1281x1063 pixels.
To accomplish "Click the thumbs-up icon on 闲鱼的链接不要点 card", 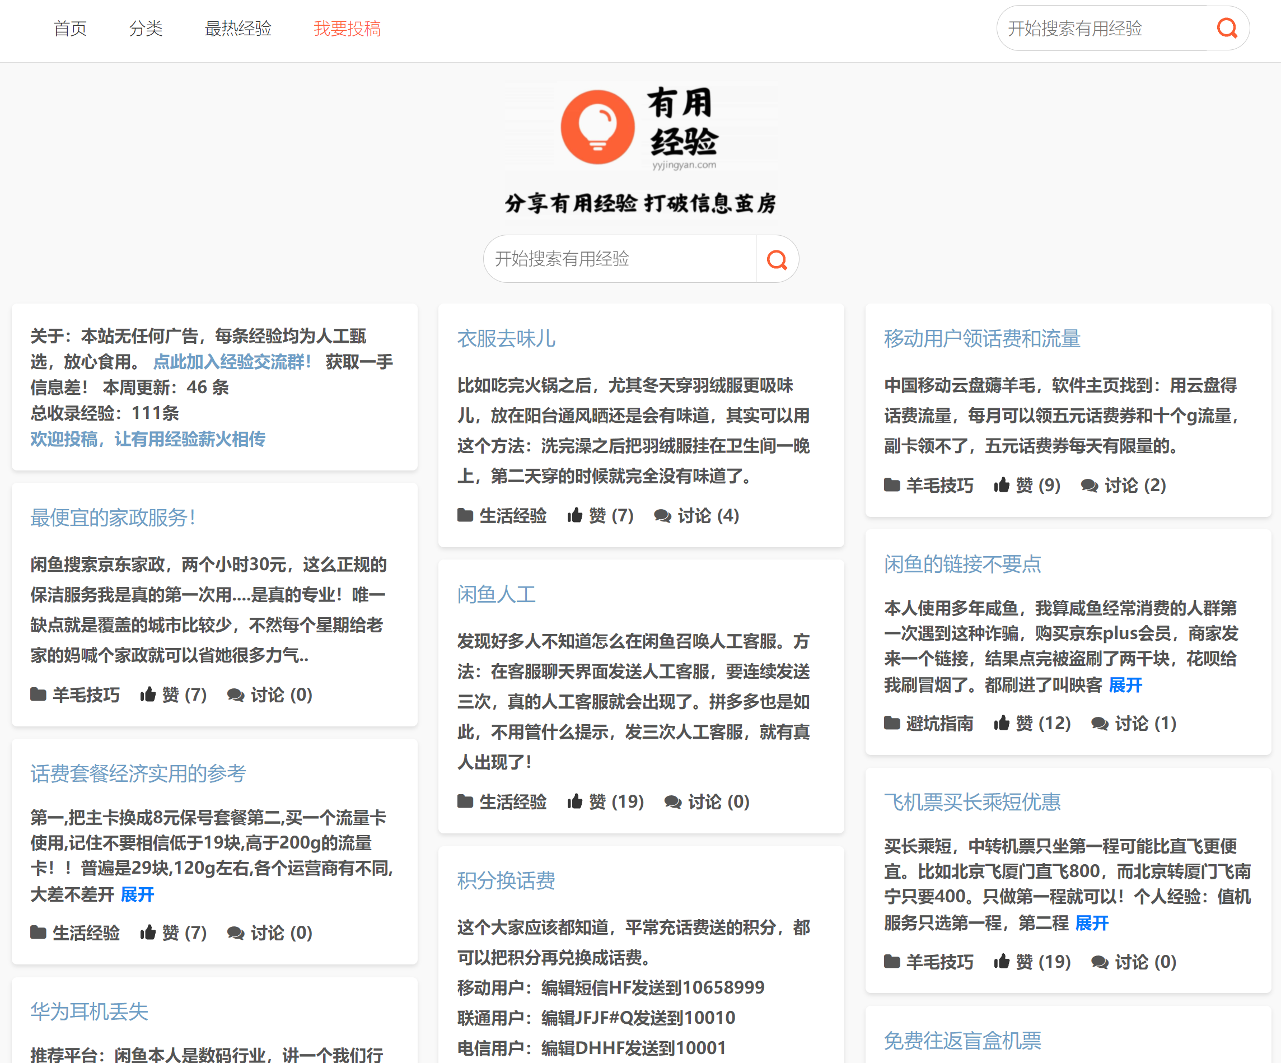I will 1002,723.
